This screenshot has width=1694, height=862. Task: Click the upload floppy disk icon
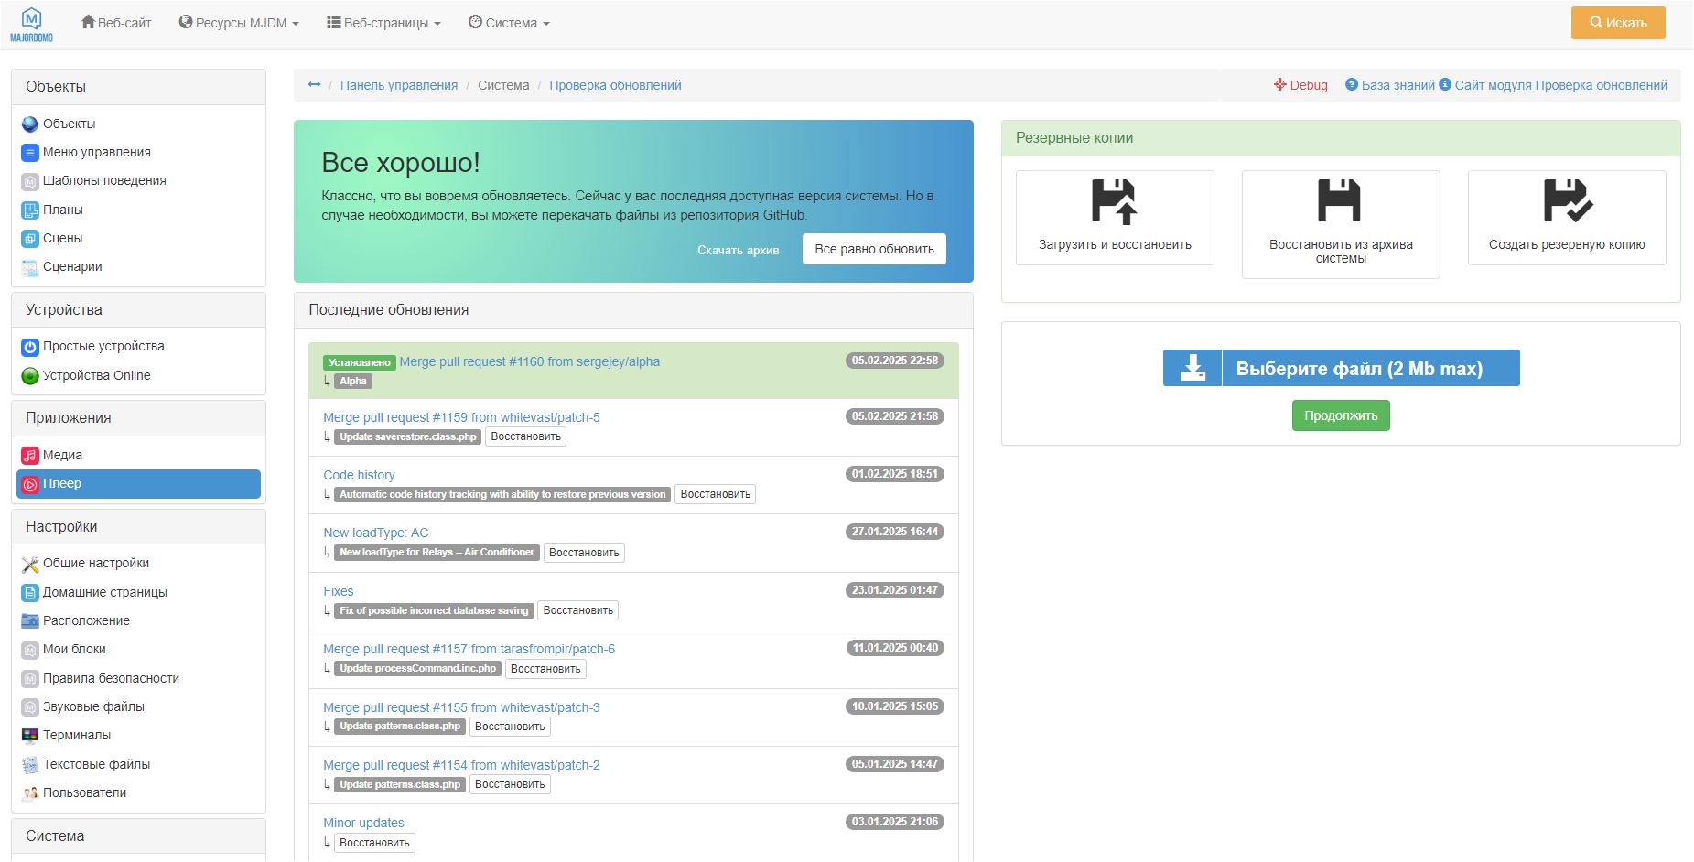[x=1114, y=201]
